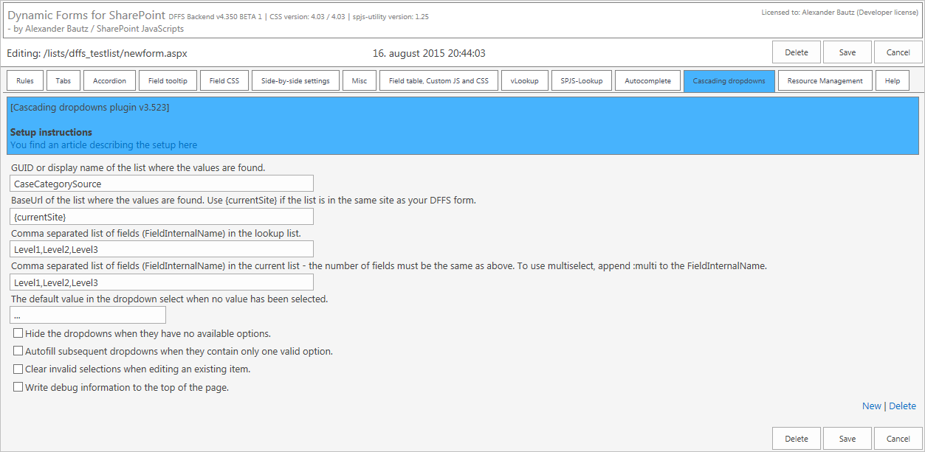Toggle writing debug information to page top

pos(18,386)
